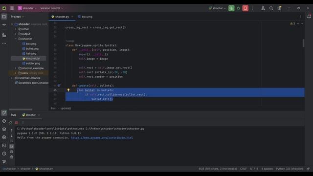Stop process in the Run panel toolbar

[16, 123]
